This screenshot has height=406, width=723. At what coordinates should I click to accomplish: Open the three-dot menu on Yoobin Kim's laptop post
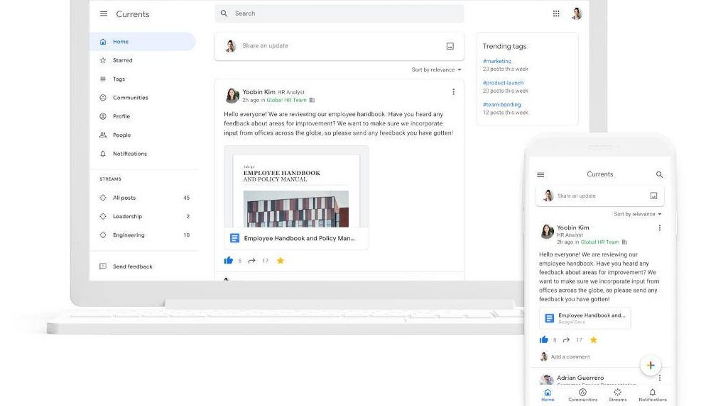click(x=453, y=92)
